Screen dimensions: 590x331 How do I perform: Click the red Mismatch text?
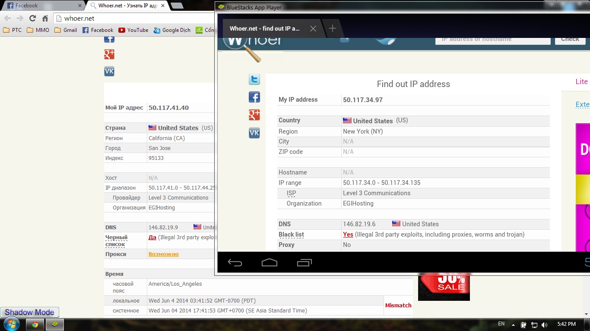coord(398,306)
